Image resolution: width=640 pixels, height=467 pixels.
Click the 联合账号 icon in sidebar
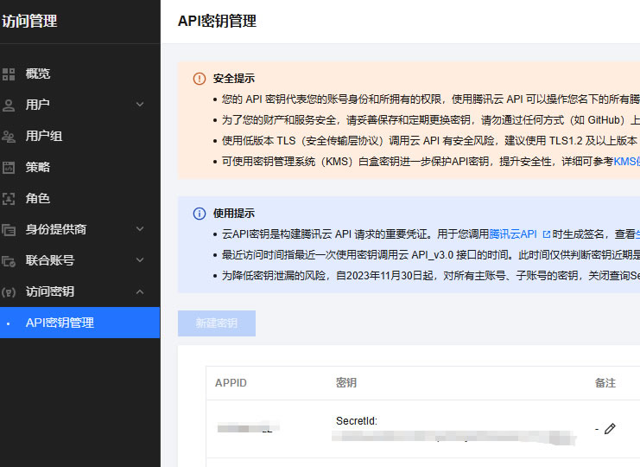[10, 260]
